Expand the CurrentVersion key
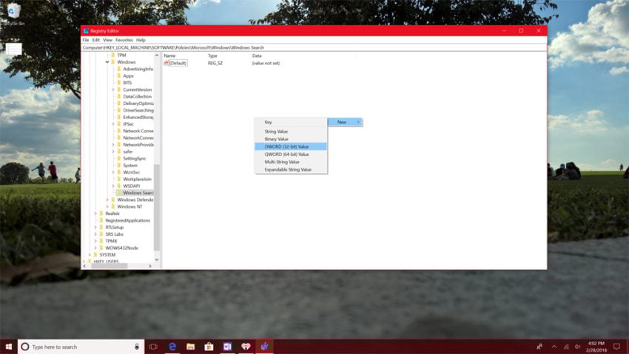Screen dimensions: 629x354 coord(113,89)
